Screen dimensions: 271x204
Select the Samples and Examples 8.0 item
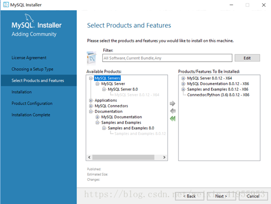(x=131, y=128)
